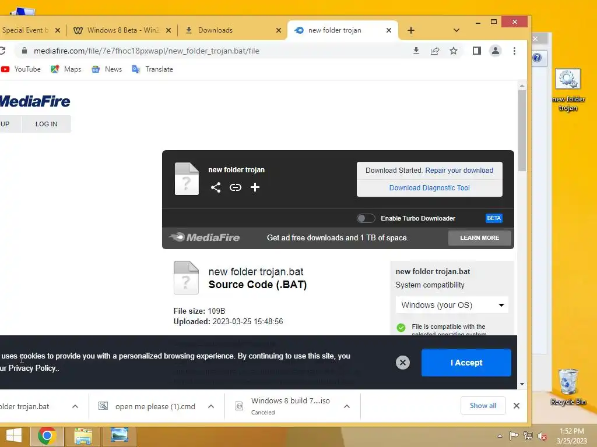Select new folder trojan desktop icon

pyautogui.click(x=568, y=90)
